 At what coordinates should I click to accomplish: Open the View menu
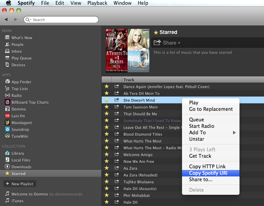[76, 3]
